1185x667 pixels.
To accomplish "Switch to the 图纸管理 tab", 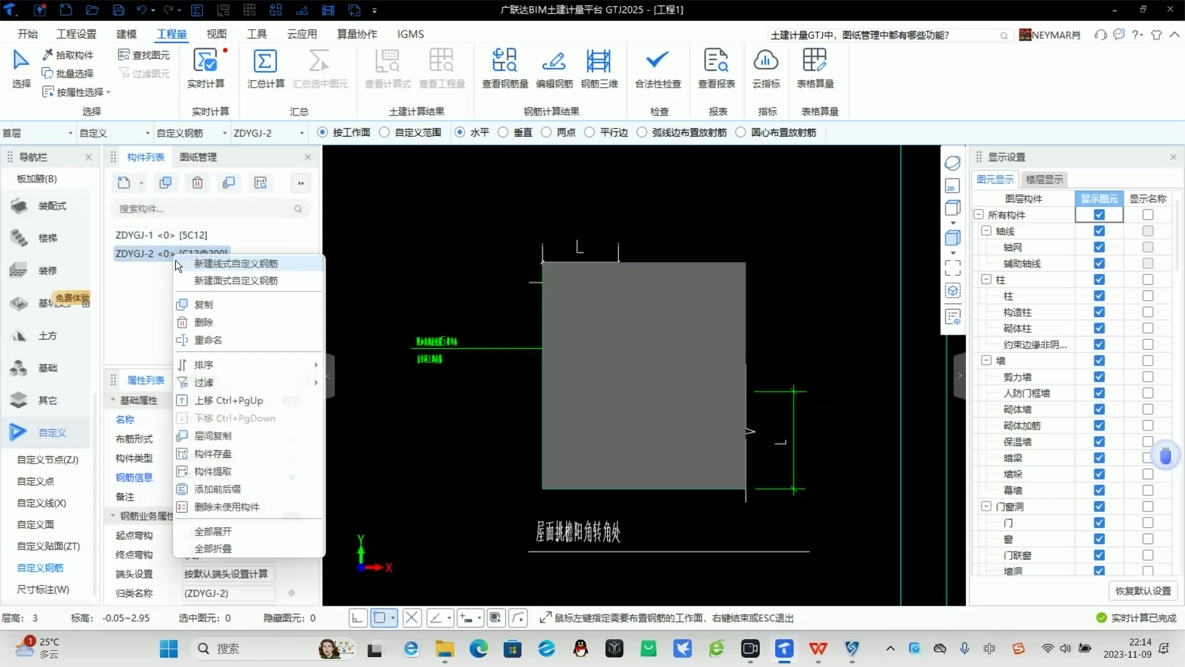I will pyautogui.click(x=198, y=157).
